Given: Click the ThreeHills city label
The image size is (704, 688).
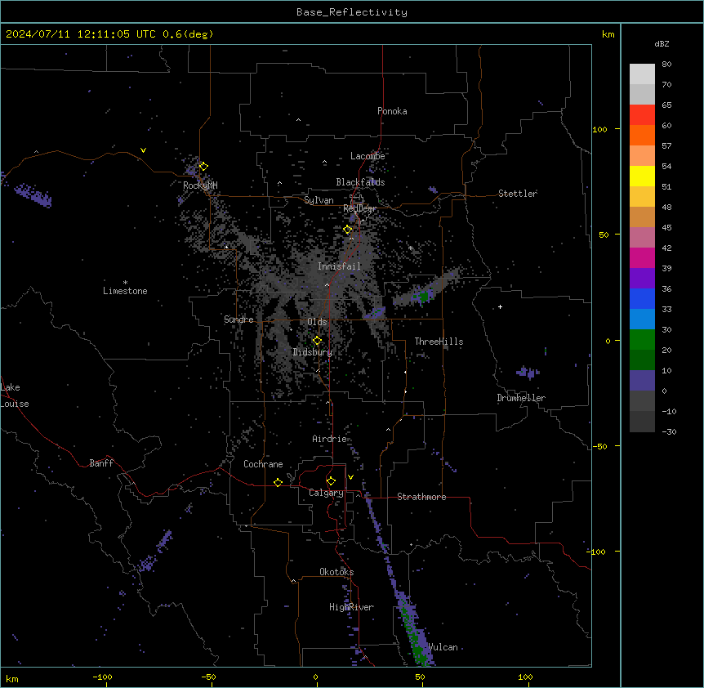Looking at the screenshot, I should [x=439, y=342].
